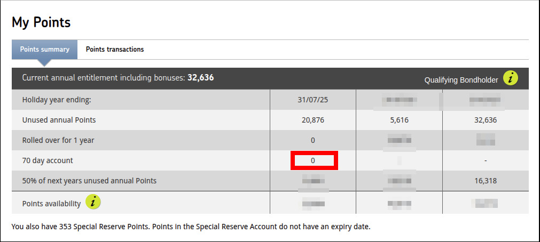
Task: Click the 70 day account value 0
Action: click(312, 160)
